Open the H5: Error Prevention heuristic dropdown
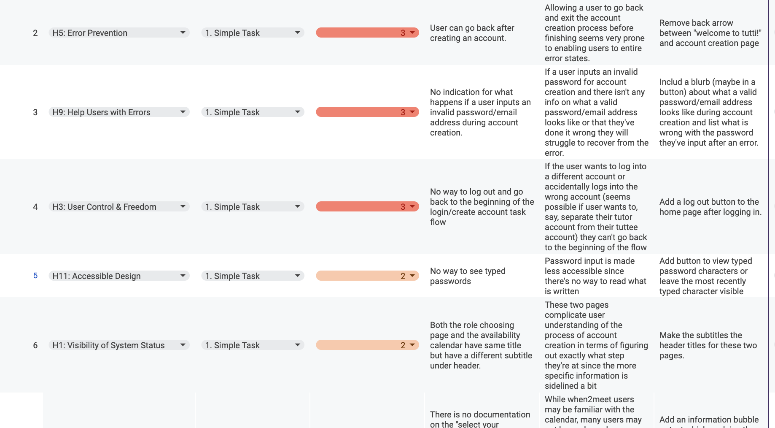775x428 pixels. pyautogui.click(x=183, y=33)
